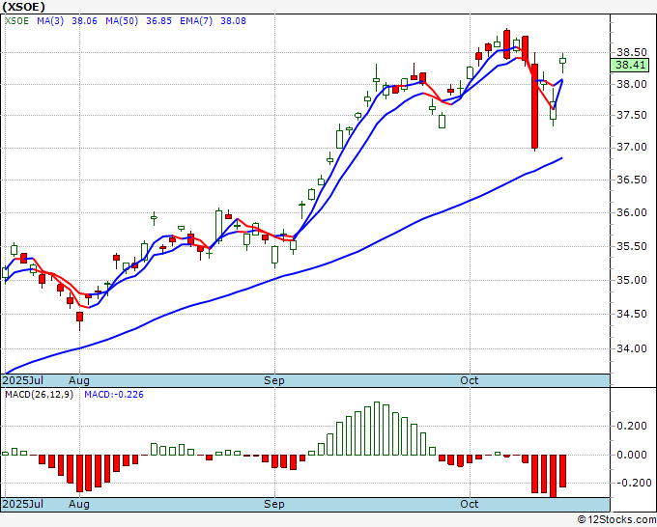Image resolution: width=657 pixels, height=527 pixels.
Task: Click Aug on the price chart axis
Action: [79, 380]
